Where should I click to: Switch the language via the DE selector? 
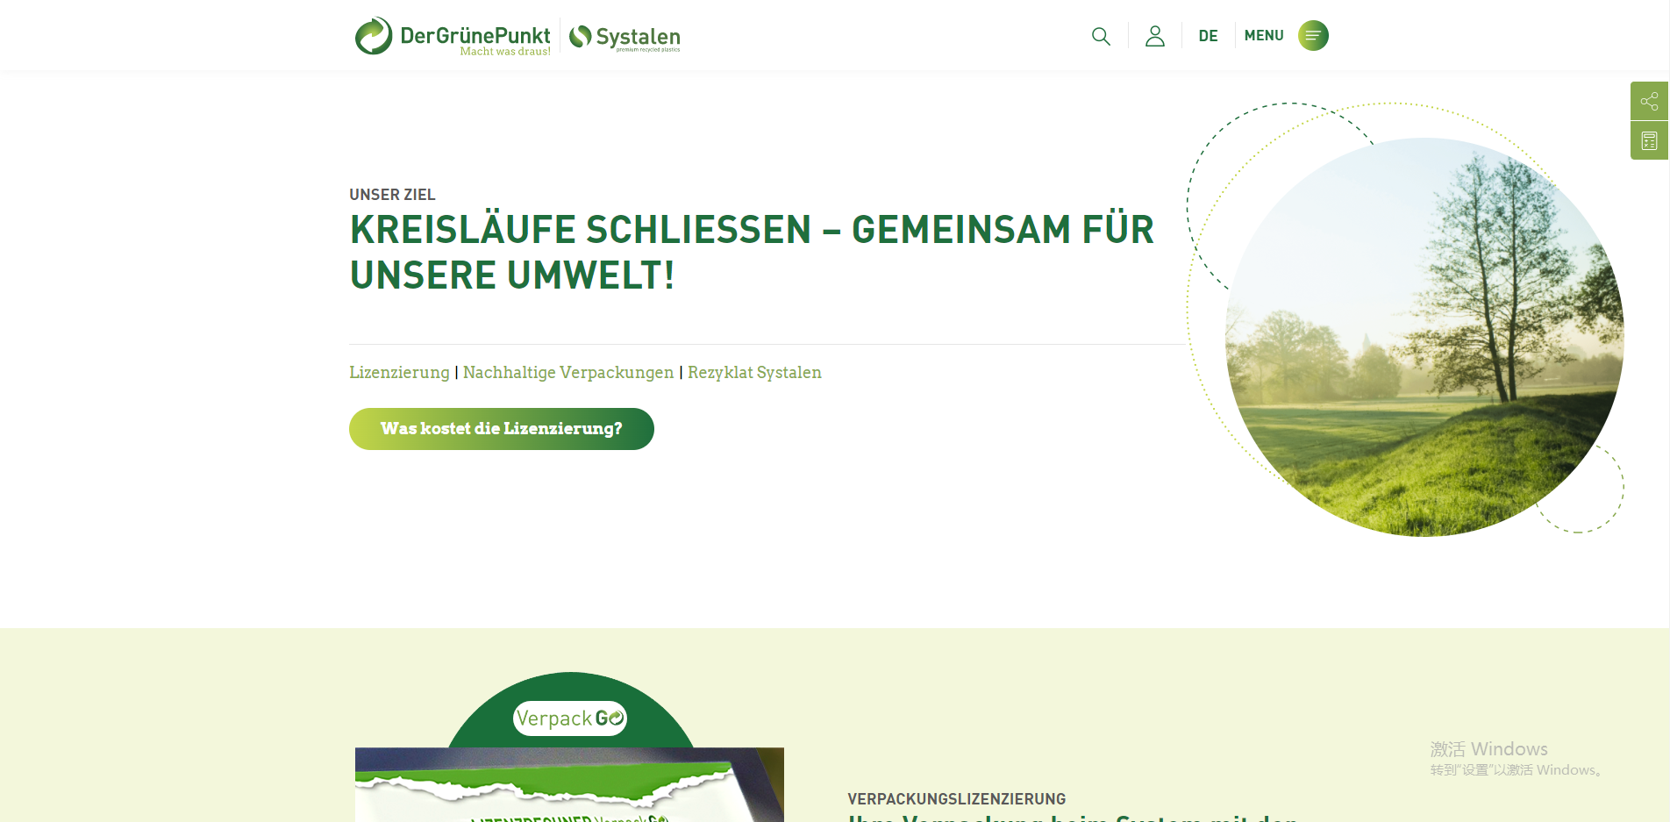1208,35
